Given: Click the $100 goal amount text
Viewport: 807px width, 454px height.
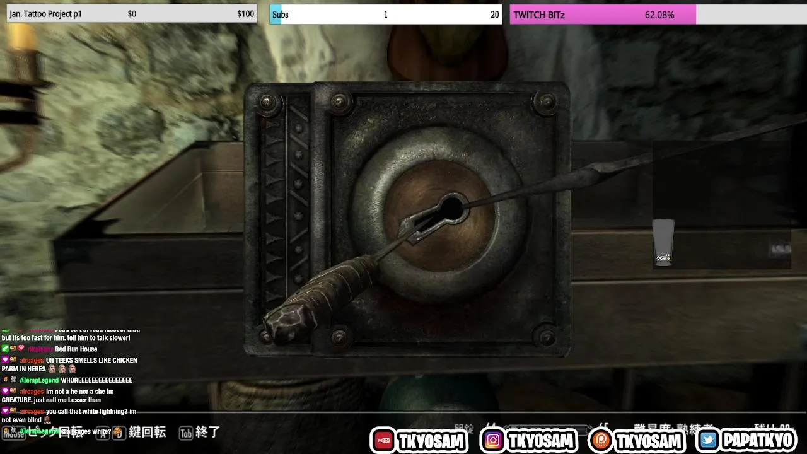Looking at the screenshot, I should point(246,14).
